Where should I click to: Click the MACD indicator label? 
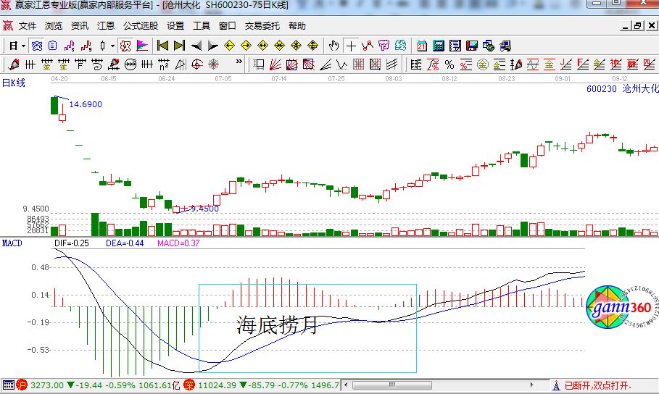pos(12,243)
